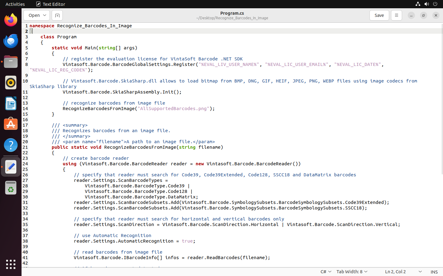The width and height of the screenshot is (443, 276).
Task: Toggle the INS insert mode indicator
Action: [x=434, y=272]
